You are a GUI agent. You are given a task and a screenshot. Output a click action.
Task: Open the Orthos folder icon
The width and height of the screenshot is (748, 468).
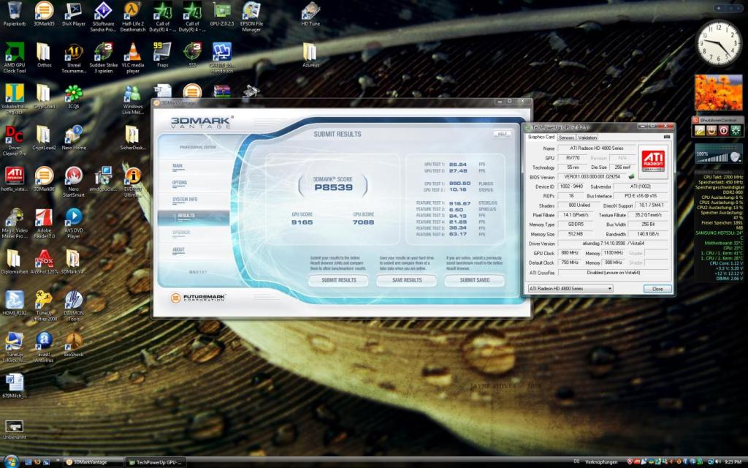point(44,55)
